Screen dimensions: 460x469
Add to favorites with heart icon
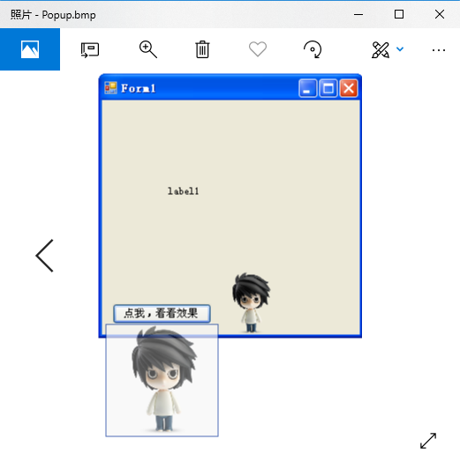[x=258, y=49]
